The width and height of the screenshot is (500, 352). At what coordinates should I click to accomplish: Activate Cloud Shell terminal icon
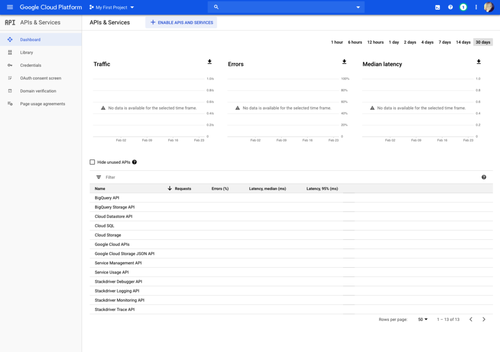click(x=437, y=7)
